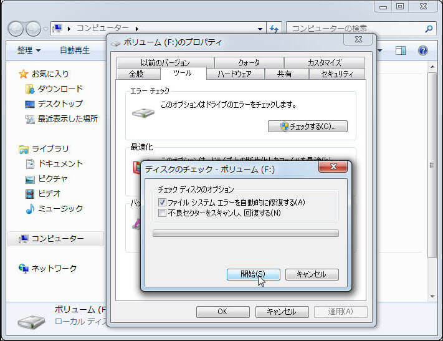This screenshot has width=443, height=341.
Task: Click the コンピューターの検索 search field
Action: (x=356, y=29)
